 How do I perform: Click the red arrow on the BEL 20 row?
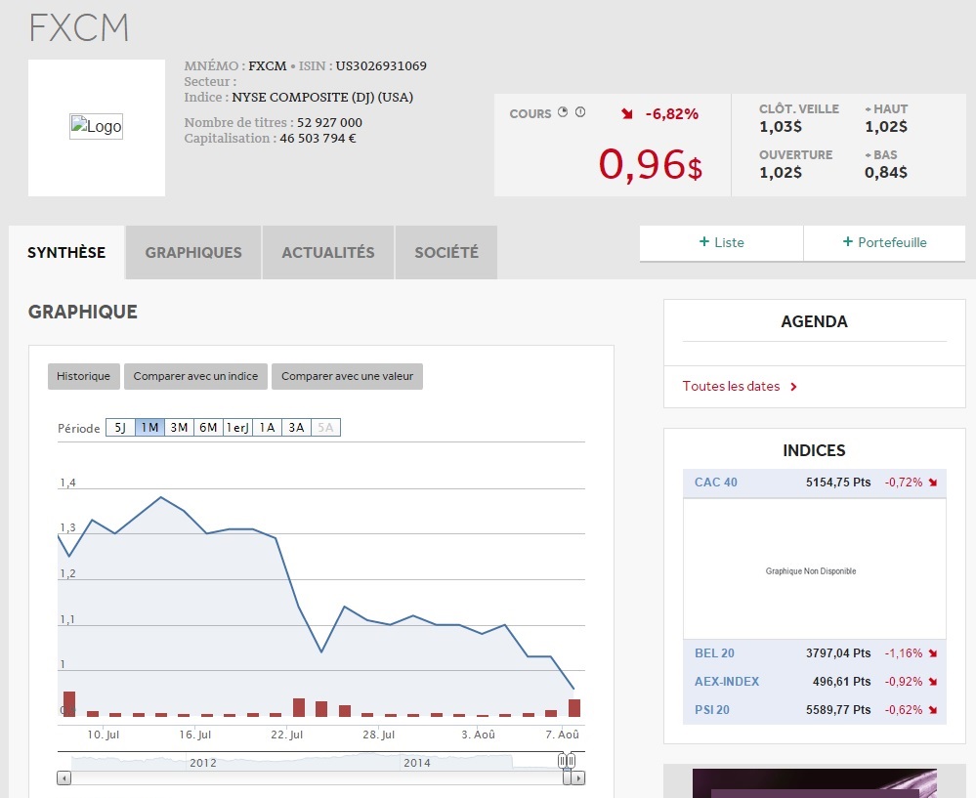click(933, 653)
